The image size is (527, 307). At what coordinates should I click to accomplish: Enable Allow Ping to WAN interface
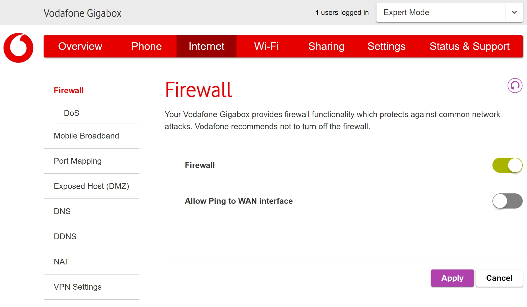click(x=507, y=201)
